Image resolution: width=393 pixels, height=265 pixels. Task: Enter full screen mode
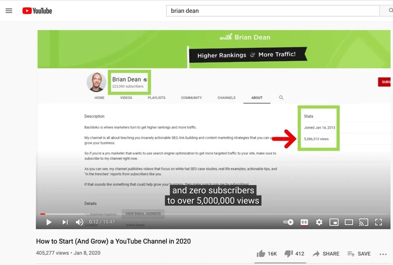(x=378, y=222)
